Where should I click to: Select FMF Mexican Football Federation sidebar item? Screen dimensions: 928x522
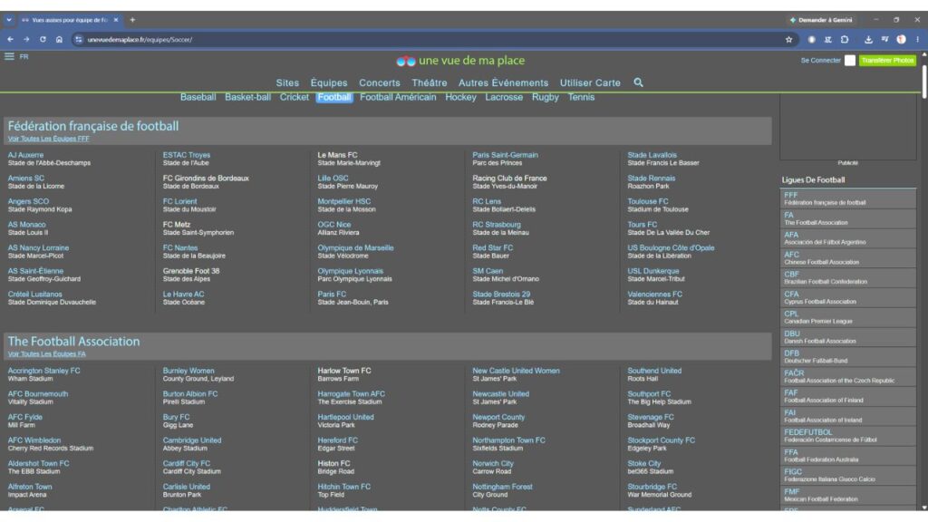coord(847,496)
